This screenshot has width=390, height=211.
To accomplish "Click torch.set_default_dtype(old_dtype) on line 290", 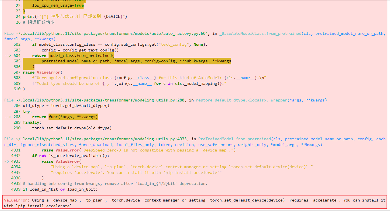I will 72,128.
